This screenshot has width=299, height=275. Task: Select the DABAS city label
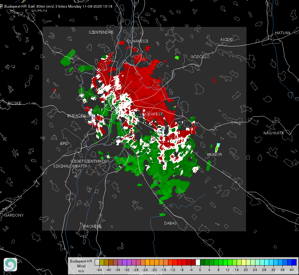[170, 223]
